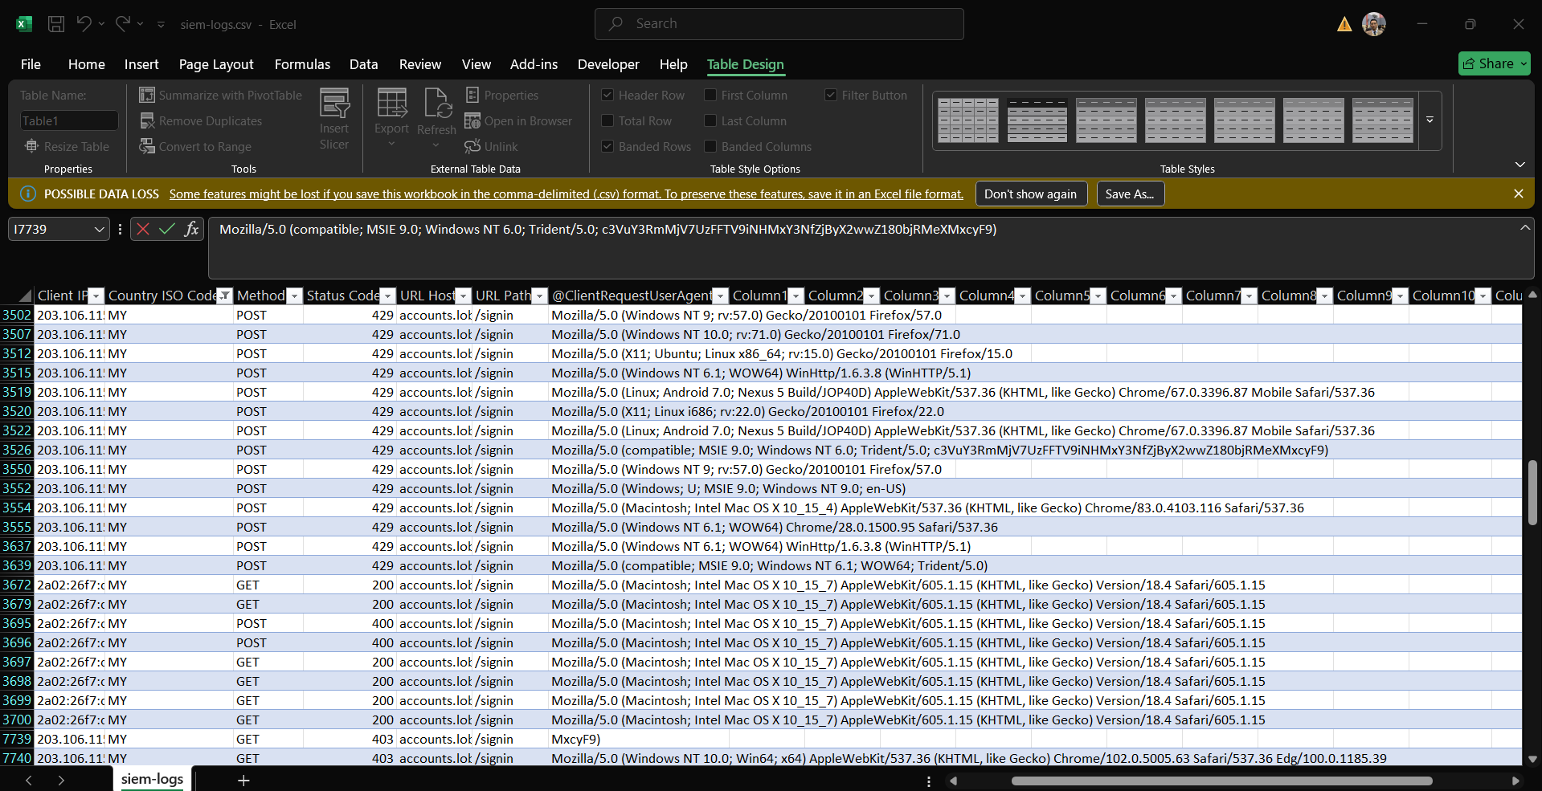Click the Resize Table tool
This screenshot has width=1542, height=791.
tap(67, 146)
